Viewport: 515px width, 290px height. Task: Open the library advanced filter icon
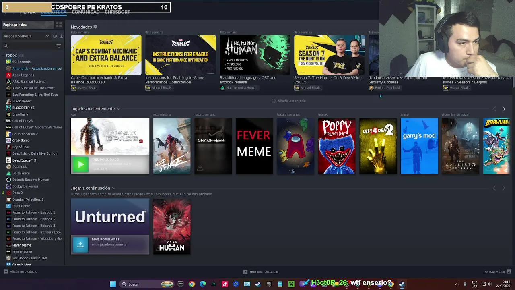(59, 46)
